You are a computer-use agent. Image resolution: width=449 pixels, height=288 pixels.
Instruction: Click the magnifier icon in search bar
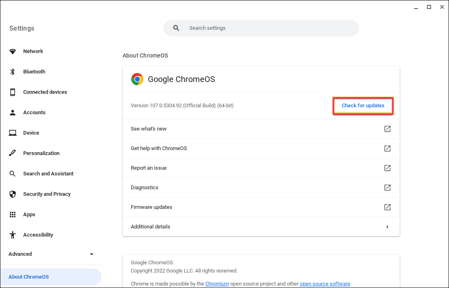tap(176, 28)
